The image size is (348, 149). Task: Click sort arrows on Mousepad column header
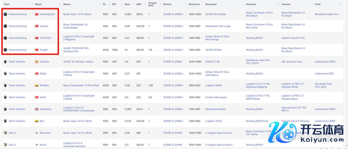pos(242,4)
